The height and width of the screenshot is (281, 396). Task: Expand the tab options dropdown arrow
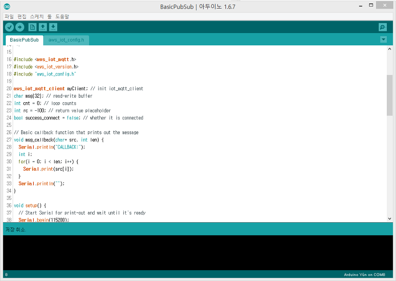pyautogui.click(x=383, y=39)
